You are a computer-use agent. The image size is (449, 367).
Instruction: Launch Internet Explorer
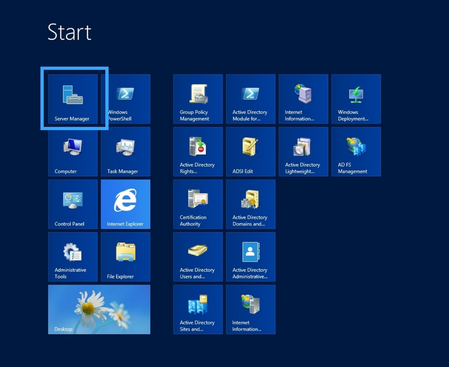click(x=125, y=204)
